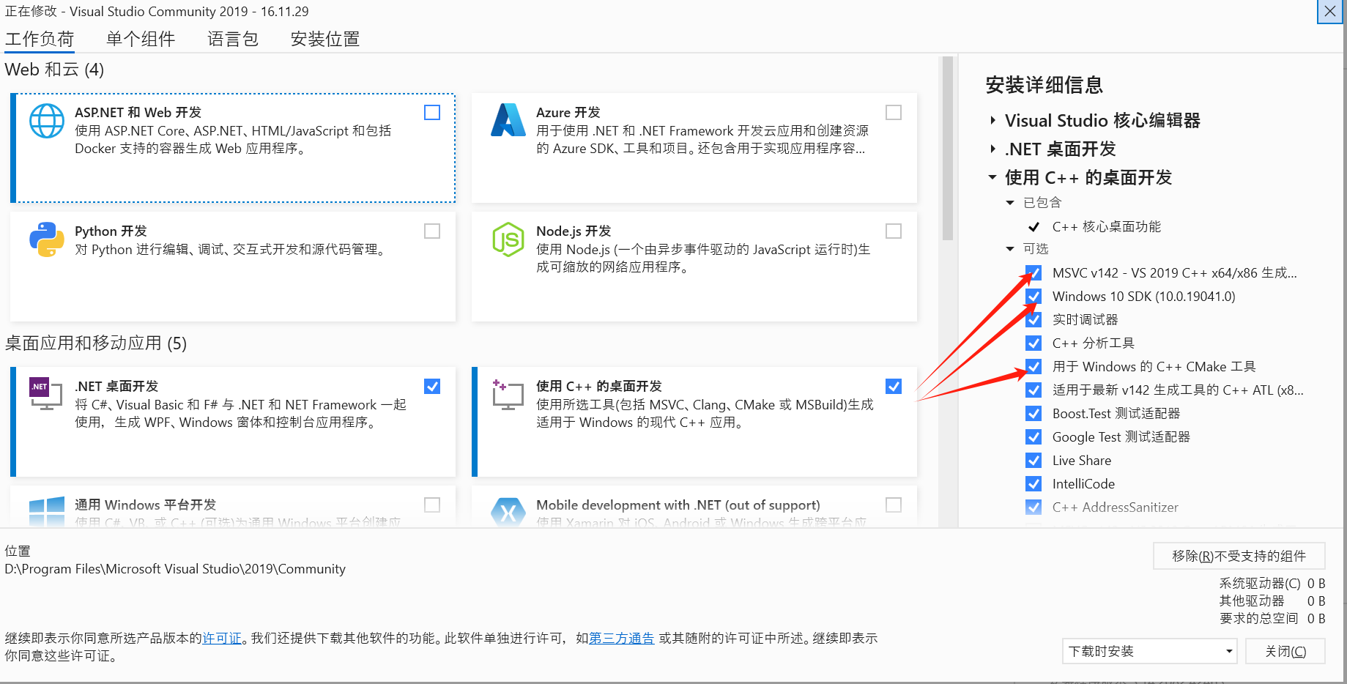Click the install path D:\Program Files text
Image resolution: width=1347 pixels, height=684 pixels.
coord(175,569)
